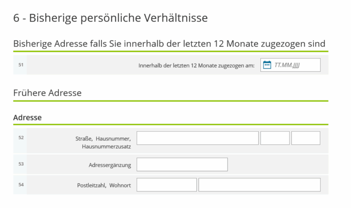Select row number 53
This screenshot has width=351, height=208.
pos(21,164)
